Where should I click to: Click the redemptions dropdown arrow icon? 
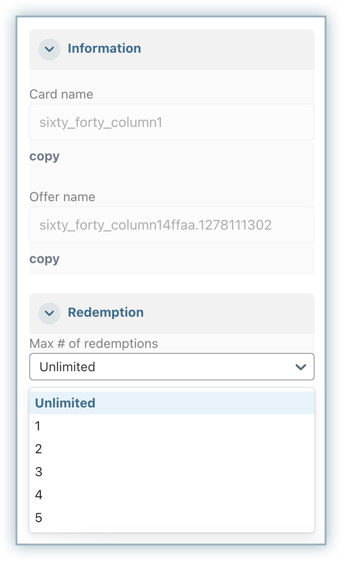click(x=300, y=367)
